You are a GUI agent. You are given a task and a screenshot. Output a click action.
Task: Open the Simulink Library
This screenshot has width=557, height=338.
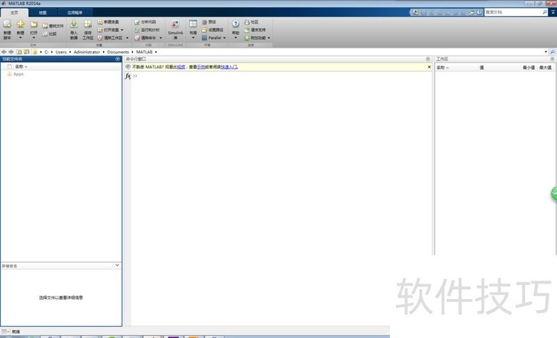click(175, 29)
